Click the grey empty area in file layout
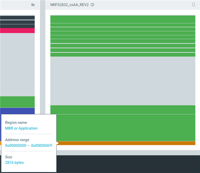This screenshot has height=173, width=200. pos(17,65)
